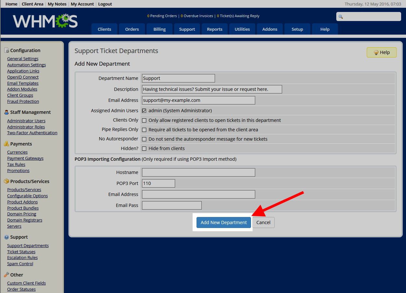
Task: Click the Email Pass field
Action: pos(172,205)
